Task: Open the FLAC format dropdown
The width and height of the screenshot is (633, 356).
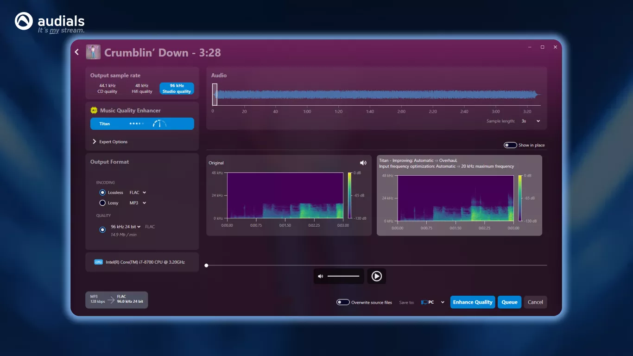Action: tap(138, 192)
